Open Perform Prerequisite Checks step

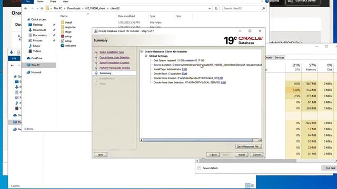point(115,68)
